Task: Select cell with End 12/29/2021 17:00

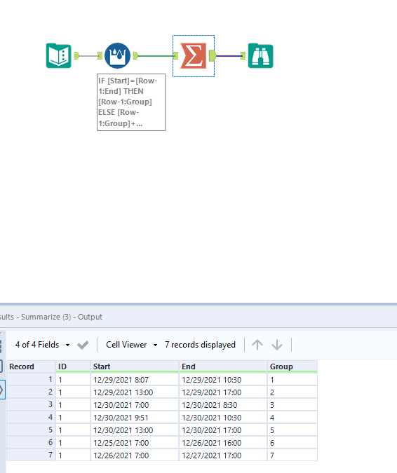Action: pos(223,392)
